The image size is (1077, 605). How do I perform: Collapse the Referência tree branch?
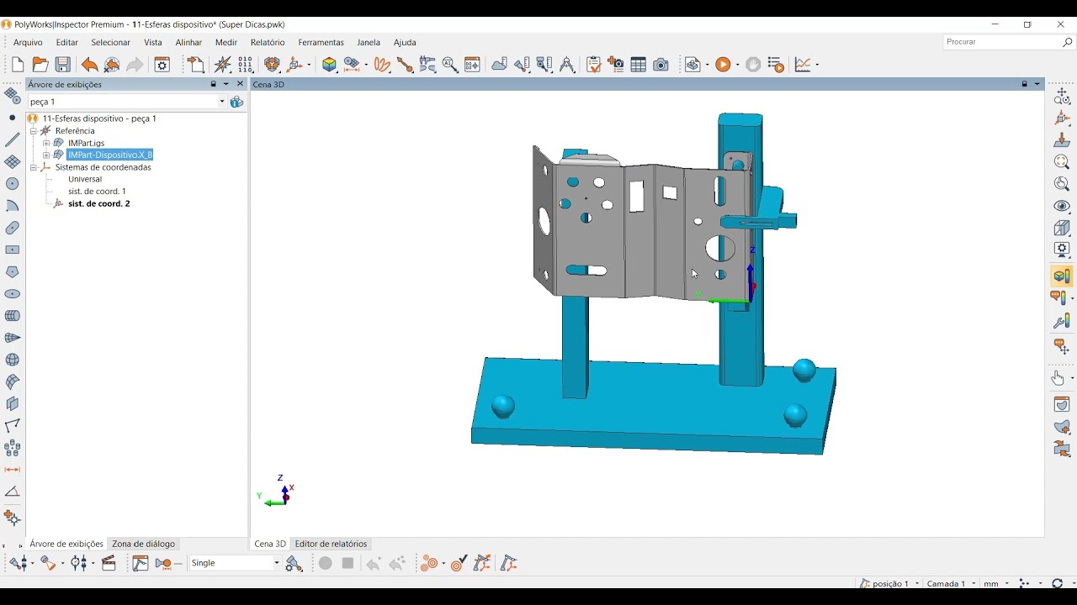(x=34, y=131)
